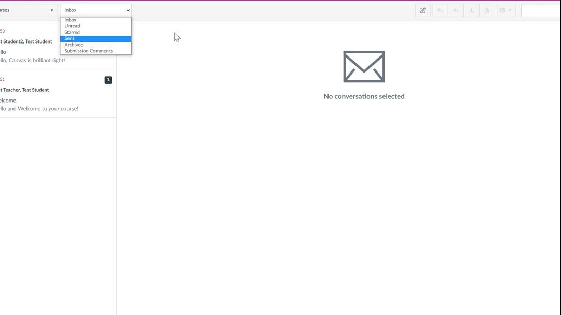
Task: Click the unread count badge showing 1
Action: tap(108, 80)
